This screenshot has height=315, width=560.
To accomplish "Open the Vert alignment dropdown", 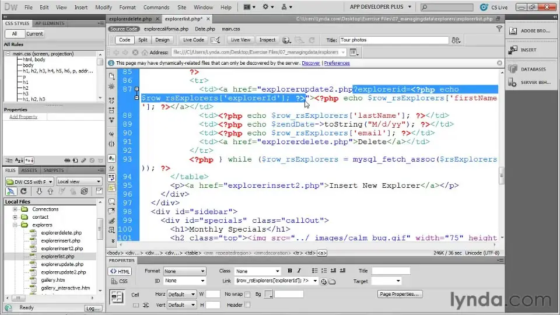I will click(x=181, y=305).
